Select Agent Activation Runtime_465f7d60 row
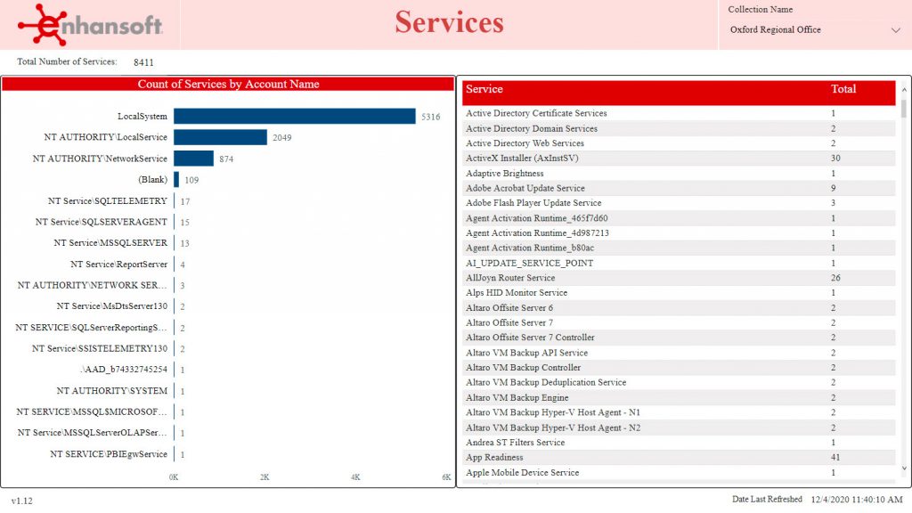 [679, 218]
